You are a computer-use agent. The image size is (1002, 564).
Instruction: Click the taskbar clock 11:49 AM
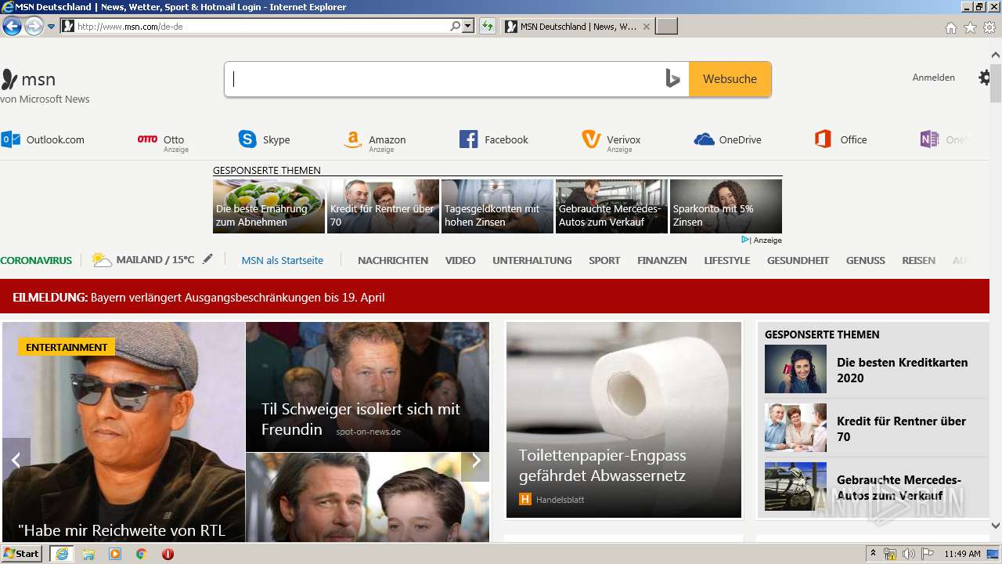tap(962, 554)
